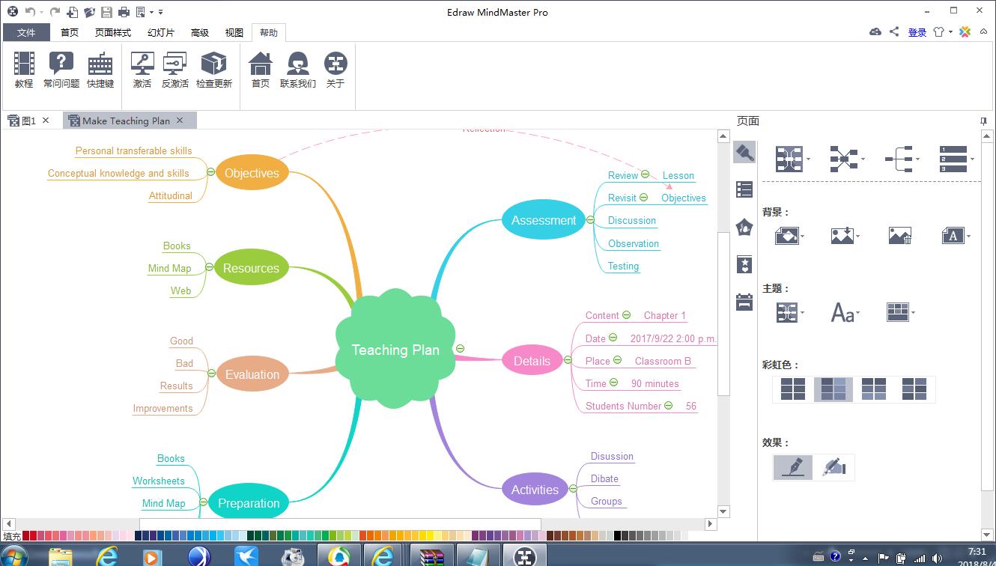Enable the hand-drawn sketch effect
Image resolution: width=996 pixels, height=566 pixels.
pos(833,467)
